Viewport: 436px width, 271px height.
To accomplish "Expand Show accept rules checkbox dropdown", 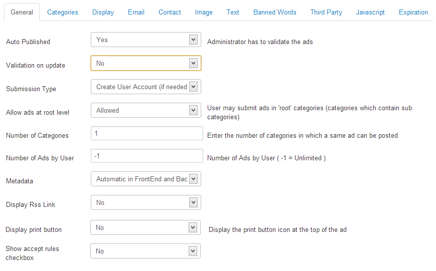I will point(146,251).
